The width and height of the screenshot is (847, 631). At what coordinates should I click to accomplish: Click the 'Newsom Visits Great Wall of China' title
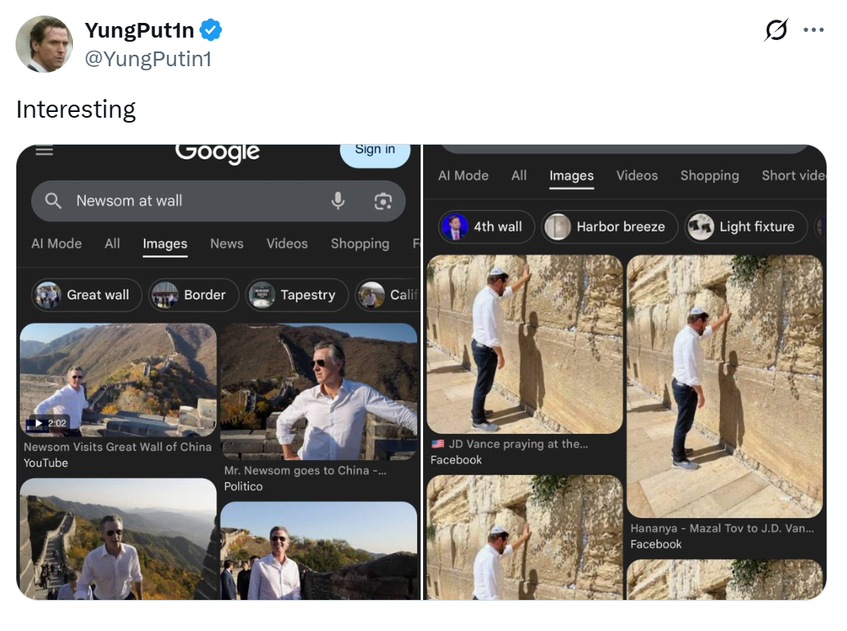pyautogui.click(x=117, y=446)
